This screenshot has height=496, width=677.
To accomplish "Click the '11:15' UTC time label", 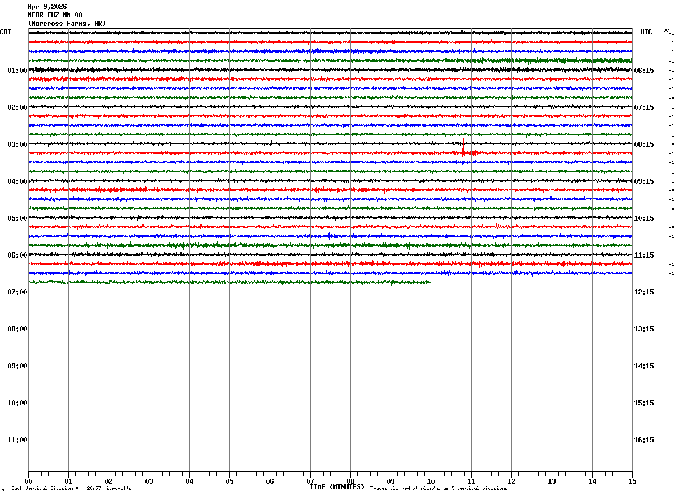I will (644, 255).
